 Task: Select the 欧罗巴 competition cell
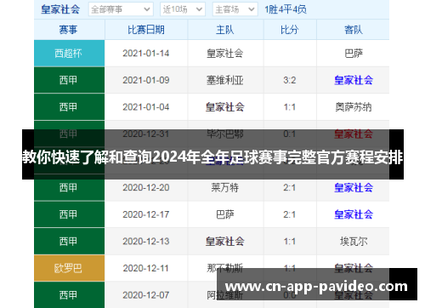[x=69, y=268]
